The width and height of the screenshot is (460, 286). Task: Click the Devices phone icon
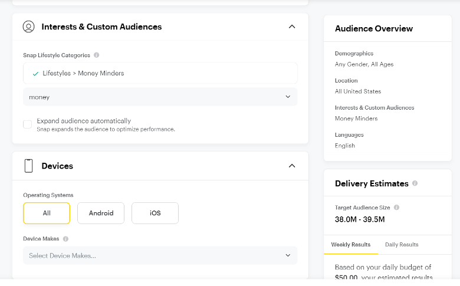pos(28,166)
